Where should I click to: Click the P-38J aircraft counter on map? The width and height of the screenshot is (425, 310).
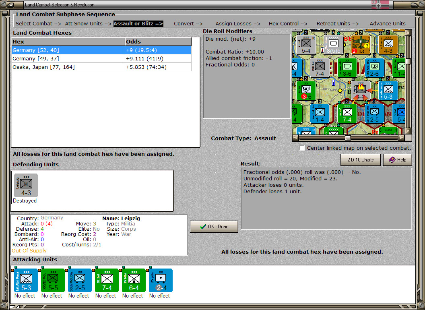[x=388, y=131]
